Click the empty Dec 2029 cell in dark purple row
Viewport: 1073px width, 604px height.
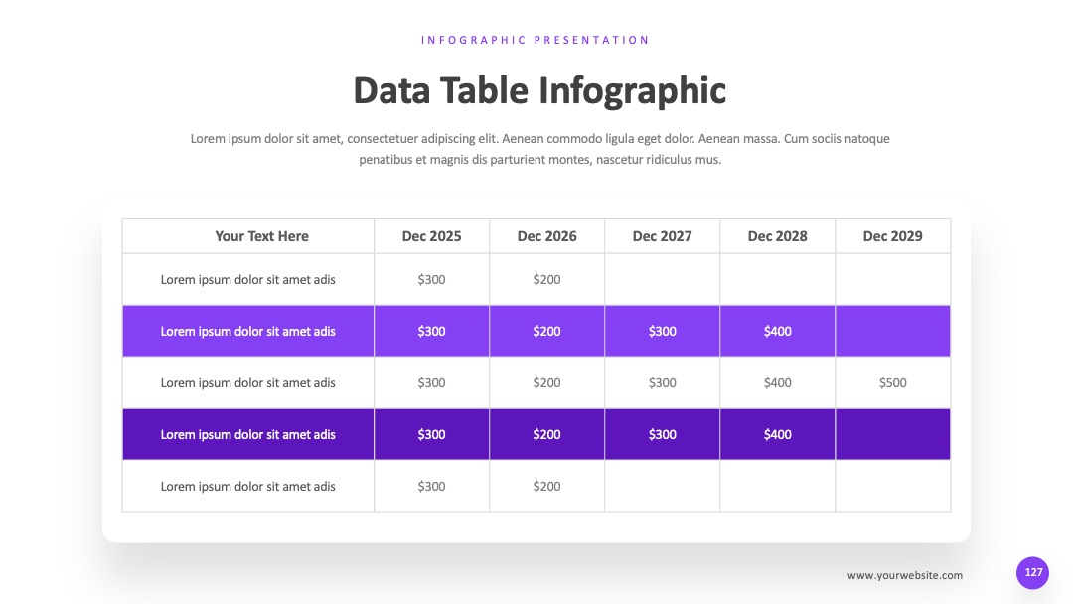click(x=892, y=434)
